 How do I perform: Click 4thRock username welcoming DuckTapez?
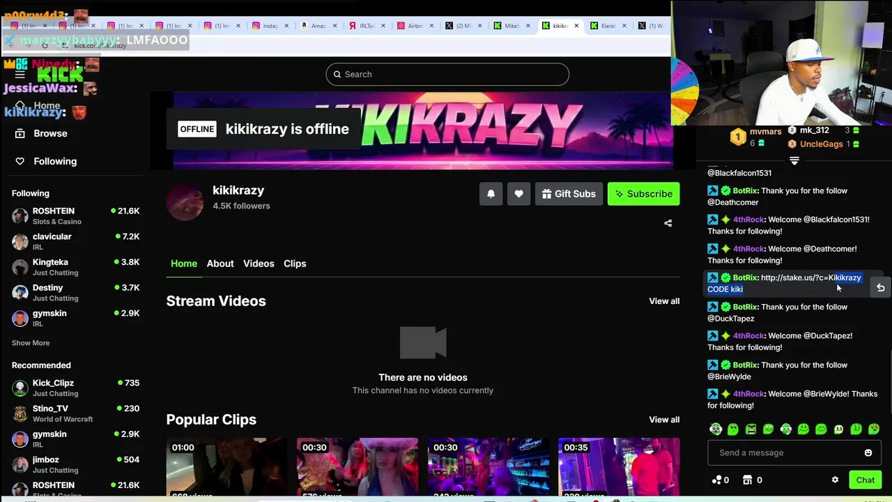tap(748, 336)
